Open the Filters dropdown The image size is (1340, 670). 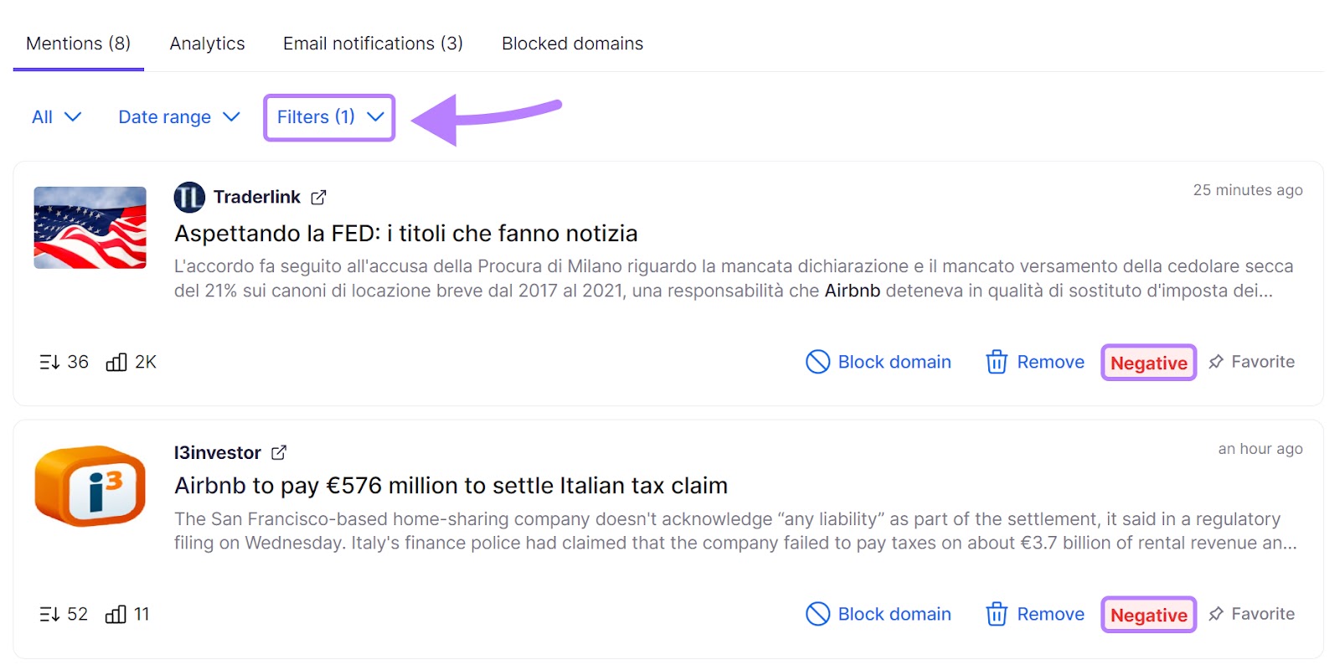(328, 117)
